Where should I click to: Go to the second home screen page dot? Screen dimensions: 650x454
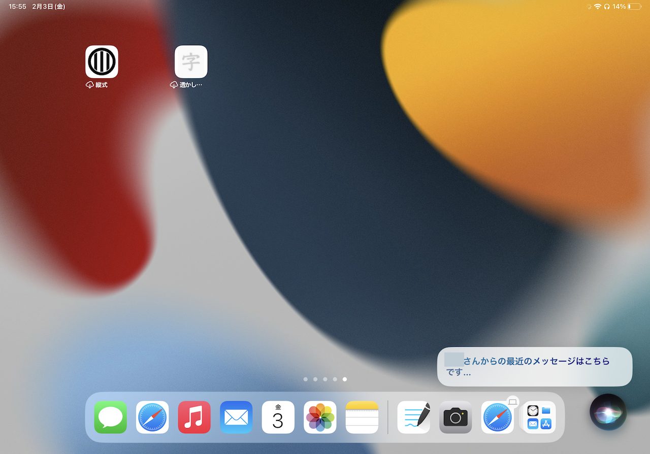[x=315, y=379]
